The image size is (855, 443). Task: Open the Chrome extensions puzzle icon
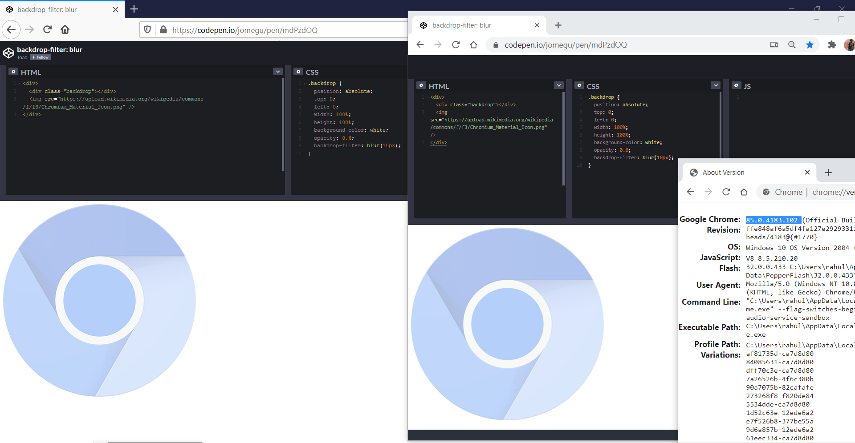(x=831, y=45)
